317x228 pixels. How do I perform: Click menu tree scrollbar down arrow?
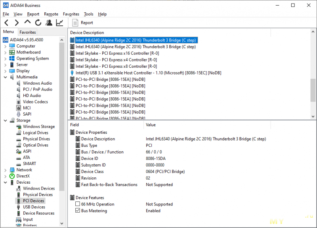pos(62,224)
